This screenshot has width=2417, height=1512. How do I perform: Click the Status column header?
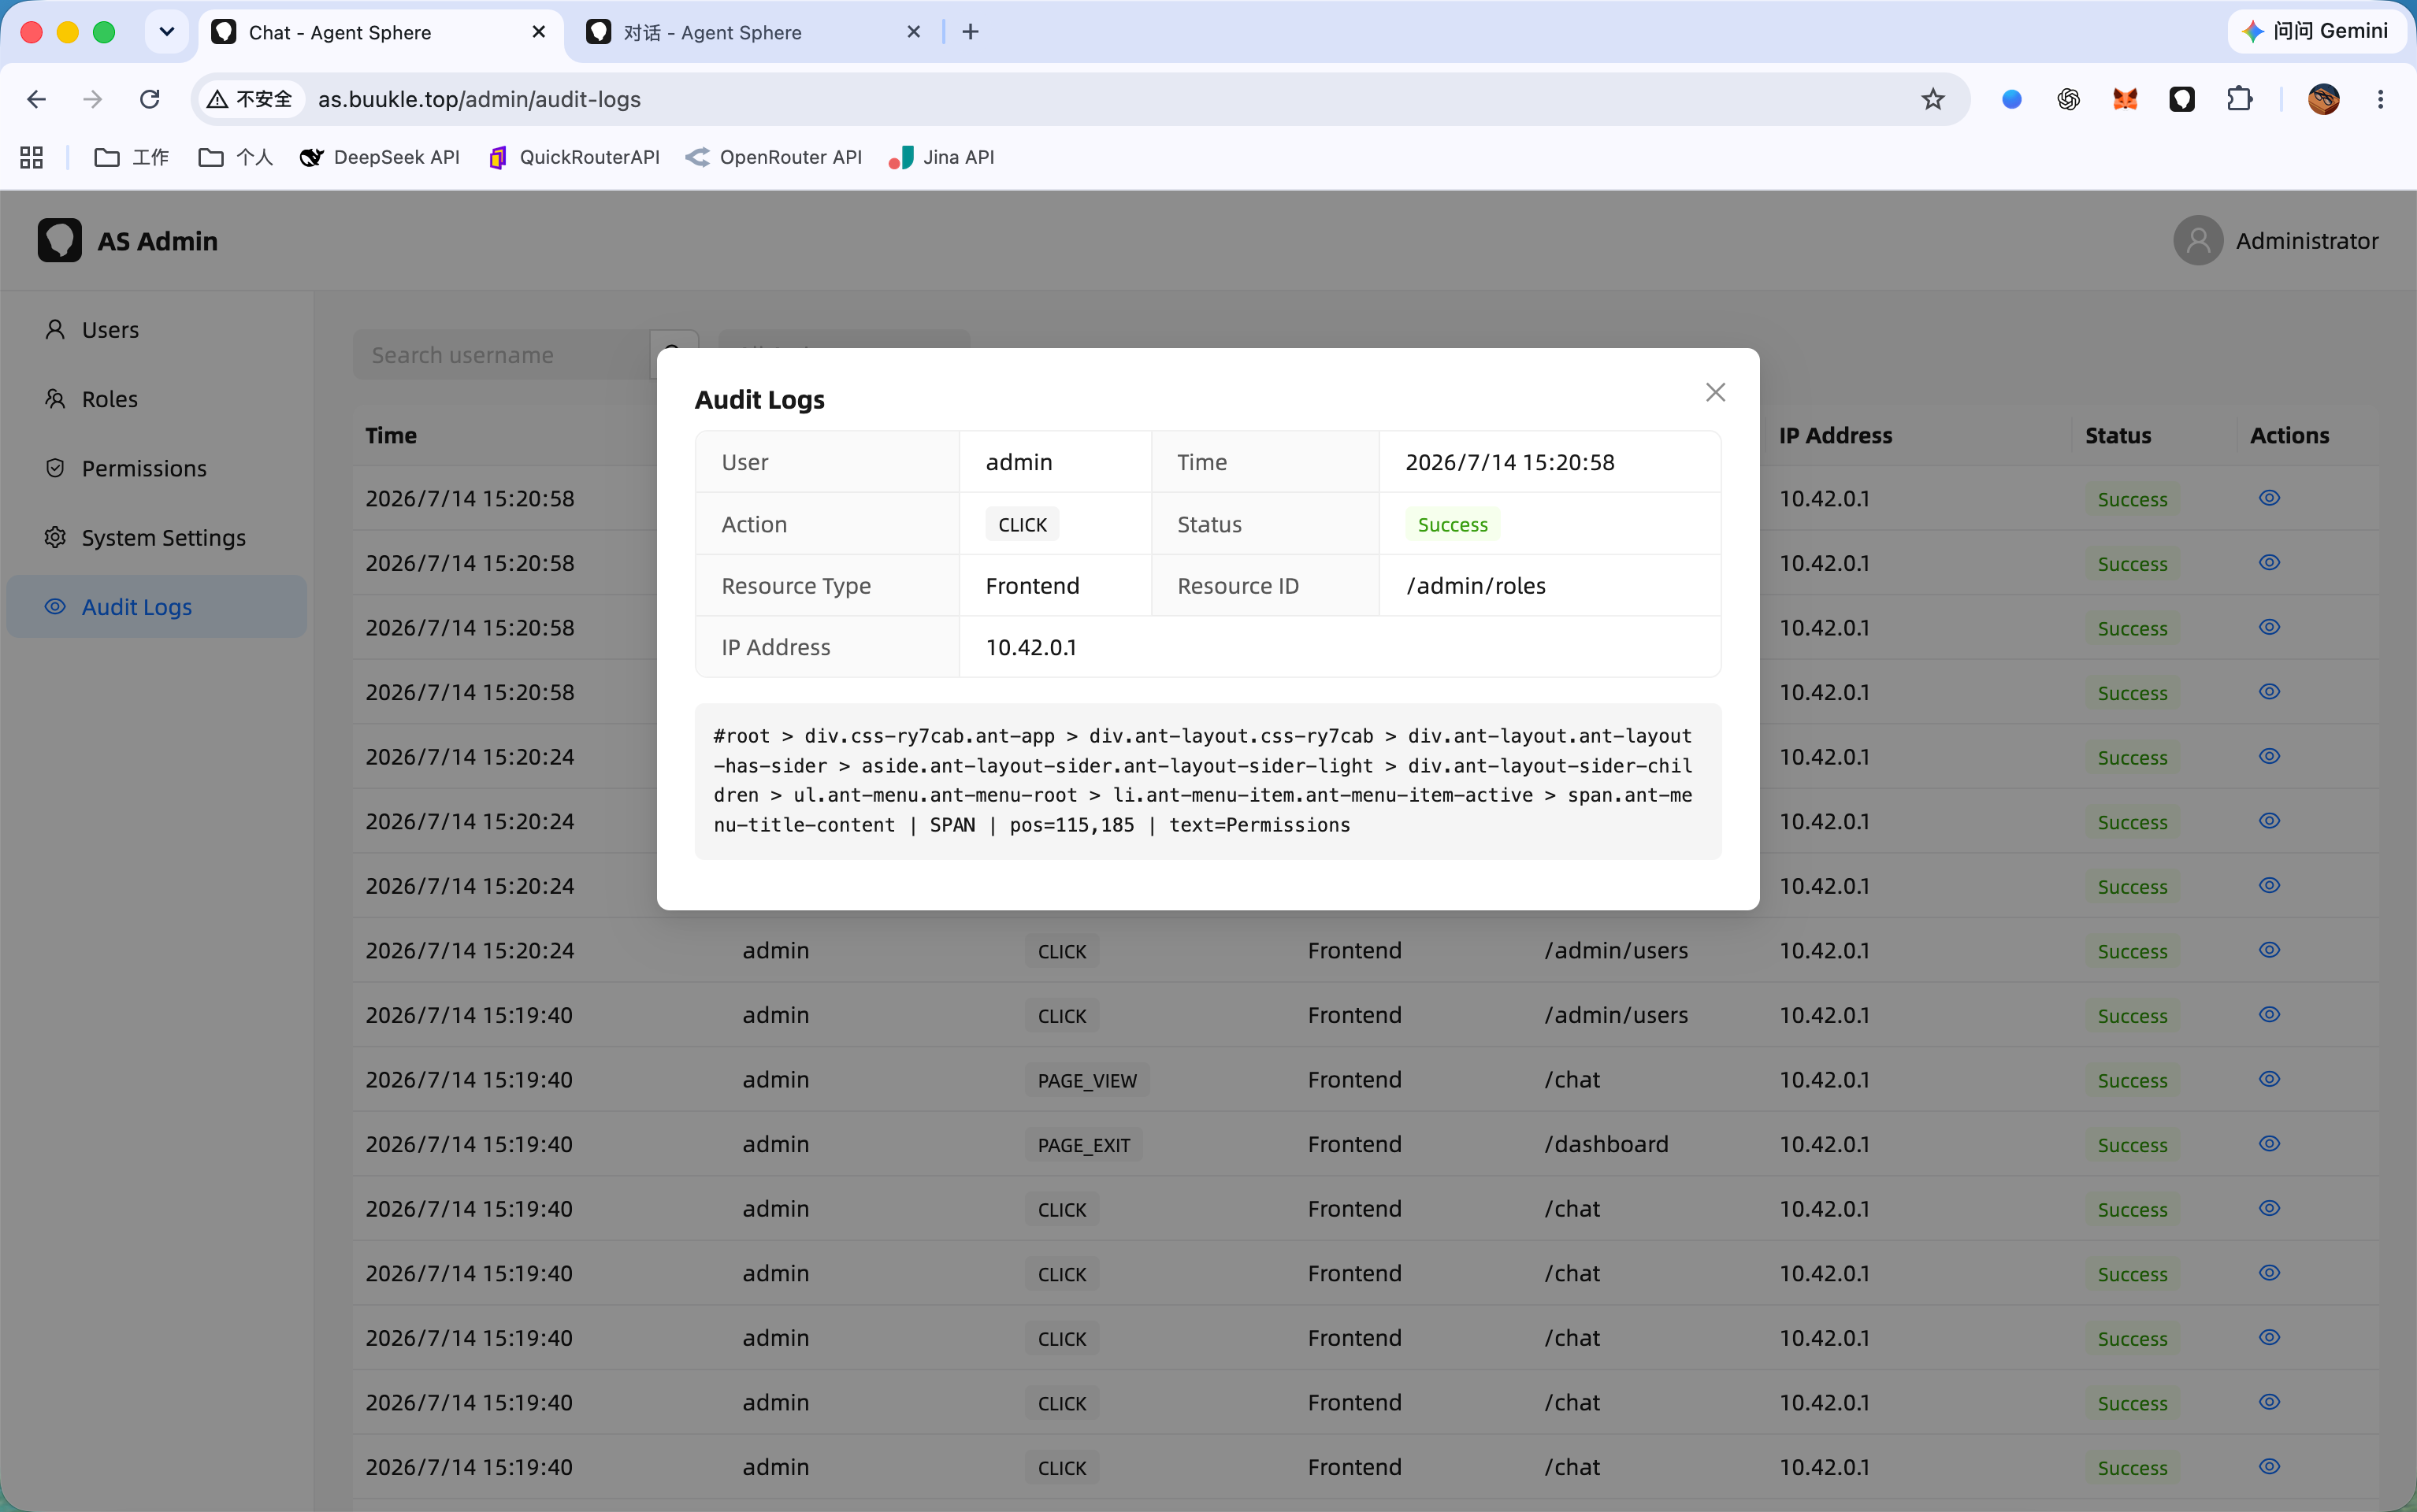pyautogui.click(x=2118, y=435)
